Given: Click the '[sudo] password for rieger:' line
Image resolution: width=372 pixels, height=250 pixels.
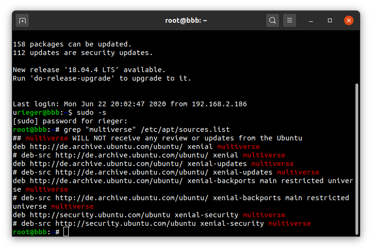Looking at the screenshot, I should point(70,121).
